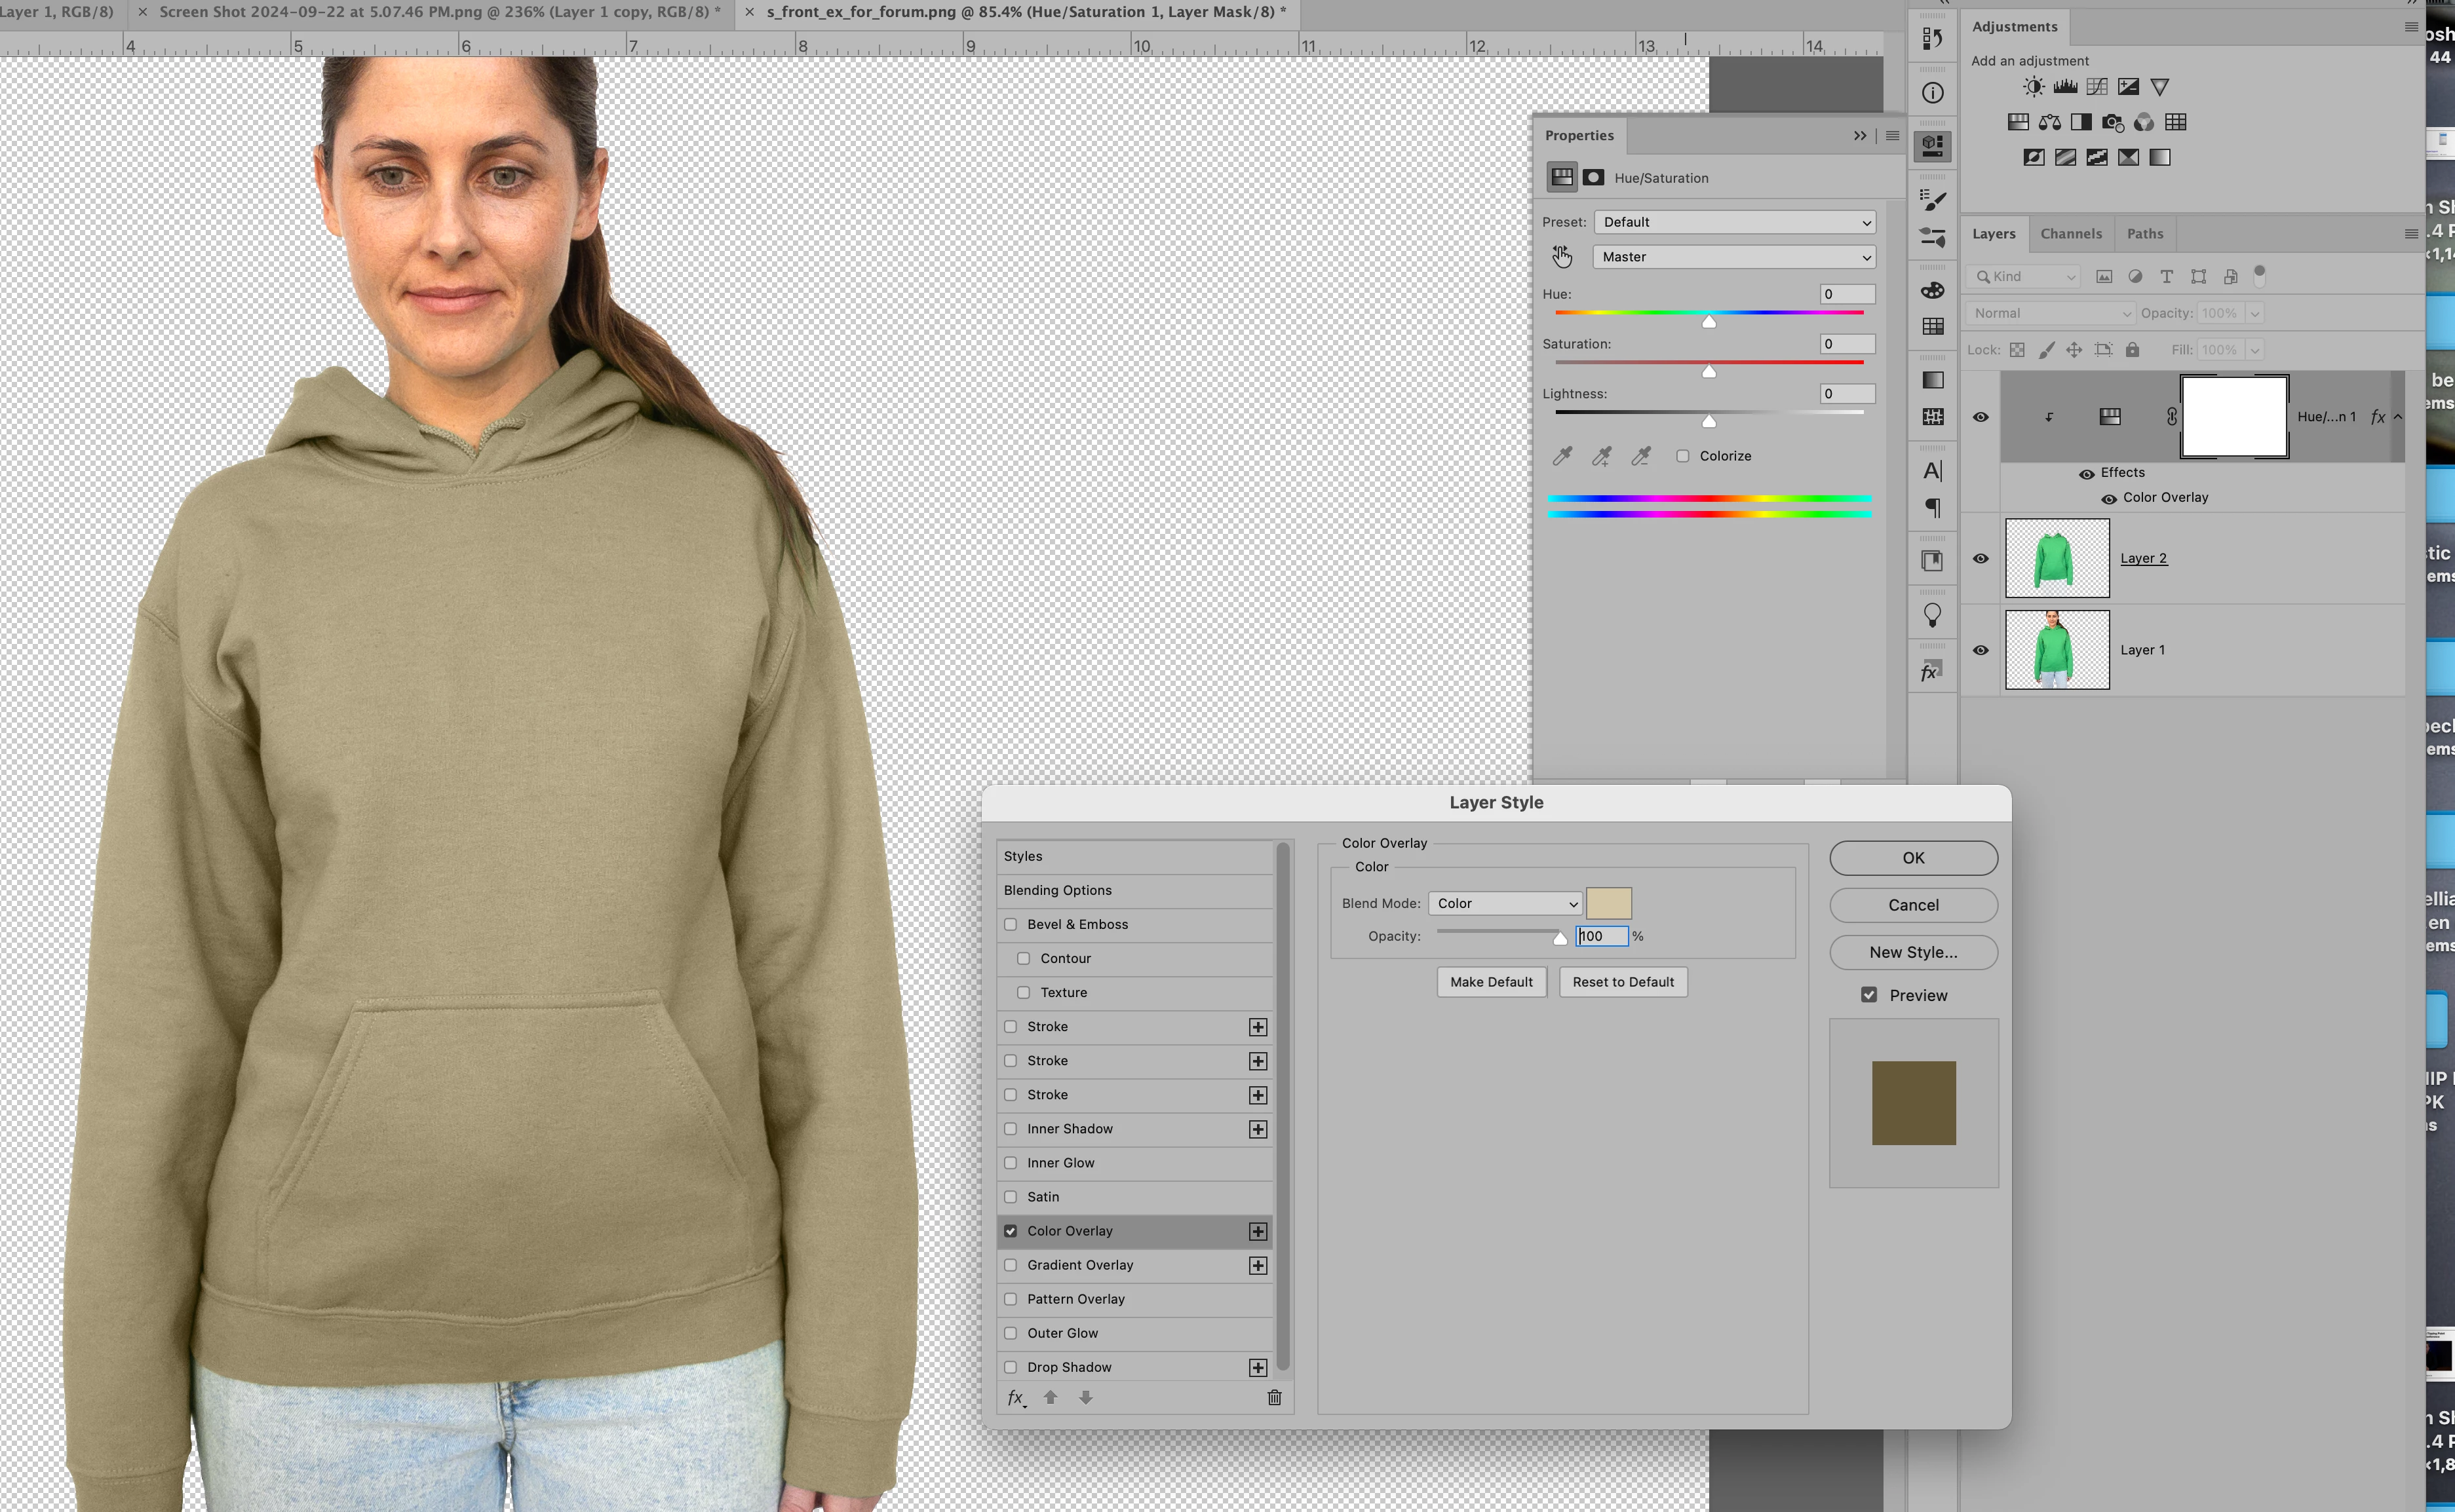The image size is (2455, 1512).
Task: Select the mask icon in Properties panel
Action: 1594,177
